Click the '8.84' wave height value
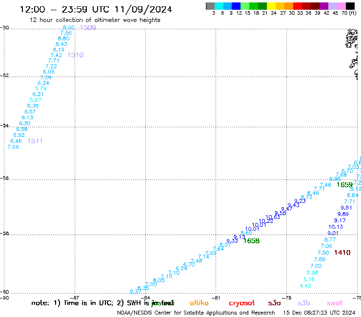 pos(353,195)
